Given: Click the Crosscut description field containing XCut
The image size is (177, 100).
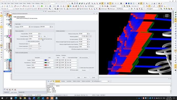Looking at the screenshot, I should [x=37, y=65].
